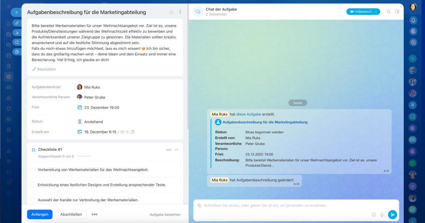Change the deadline 23. Dezember 19:00
Screen dimensions: 425x223
coord(102,107)
